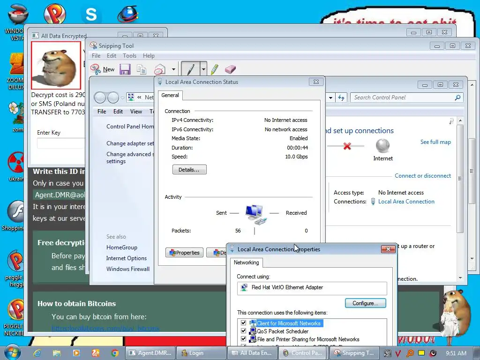
Task: Click the refresh arrows beside address bar
Action: (x=341, y=97)
